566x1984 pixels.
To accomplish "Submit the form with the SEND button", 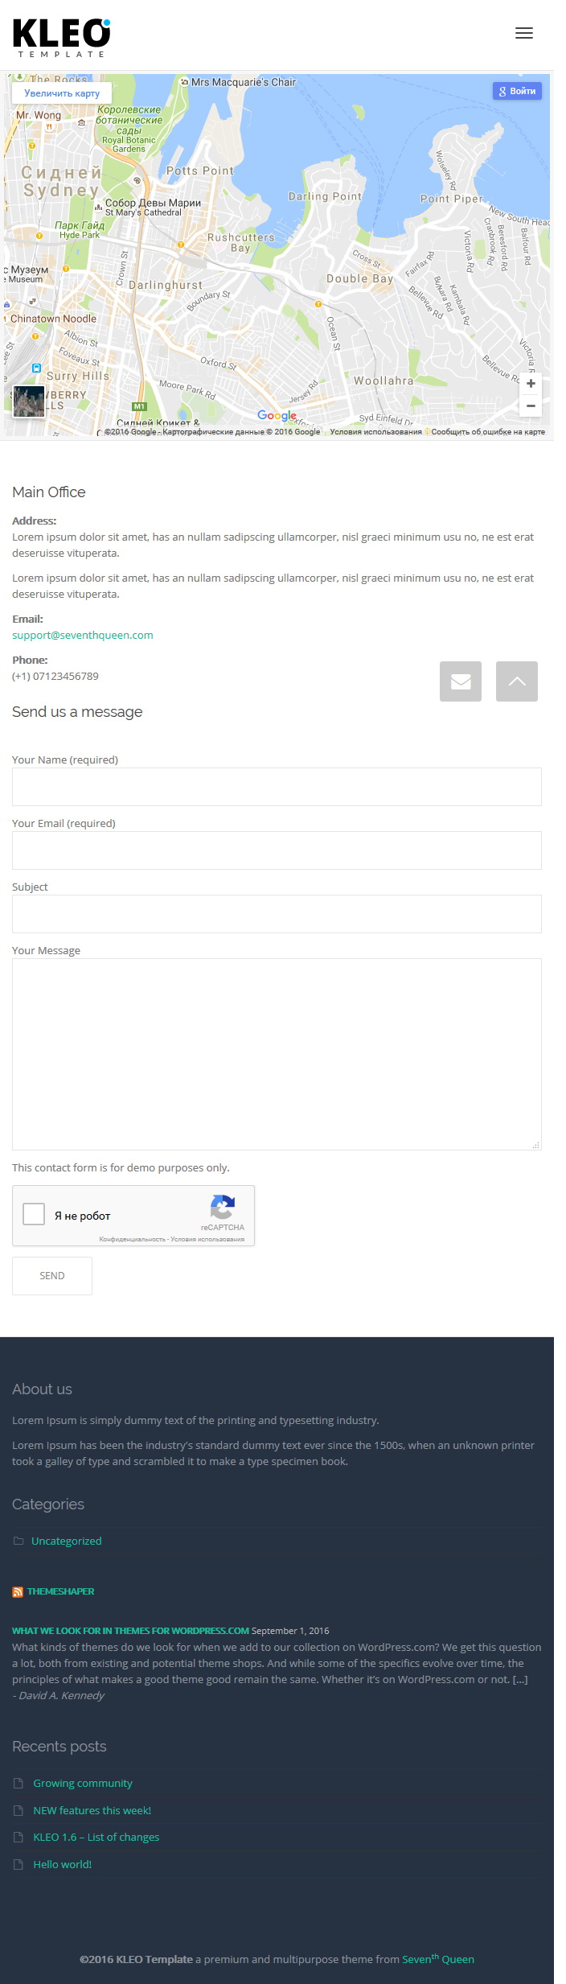I will (52, 1276).
